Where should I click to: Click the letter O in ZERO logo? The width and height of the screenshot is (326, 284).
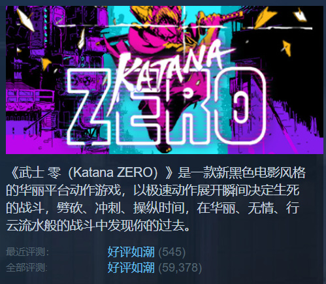click(240, 106)
